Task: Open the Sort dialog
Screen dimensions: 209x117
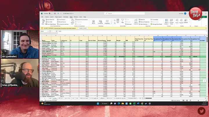Action: (118, 21)
